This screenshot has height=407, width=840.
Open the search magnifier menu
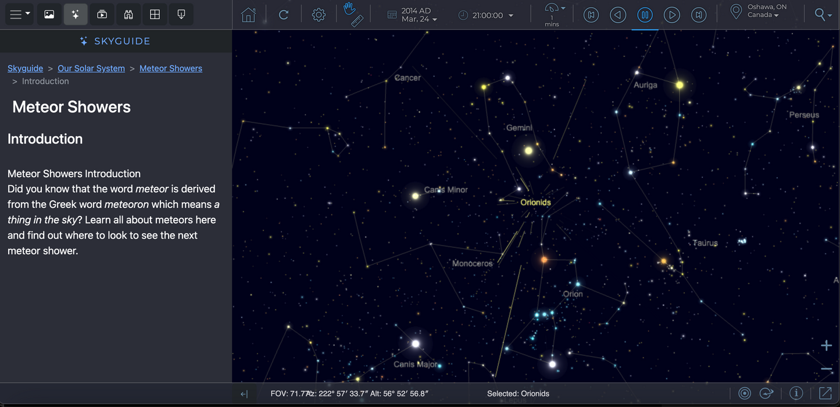[x=823, y=15]
